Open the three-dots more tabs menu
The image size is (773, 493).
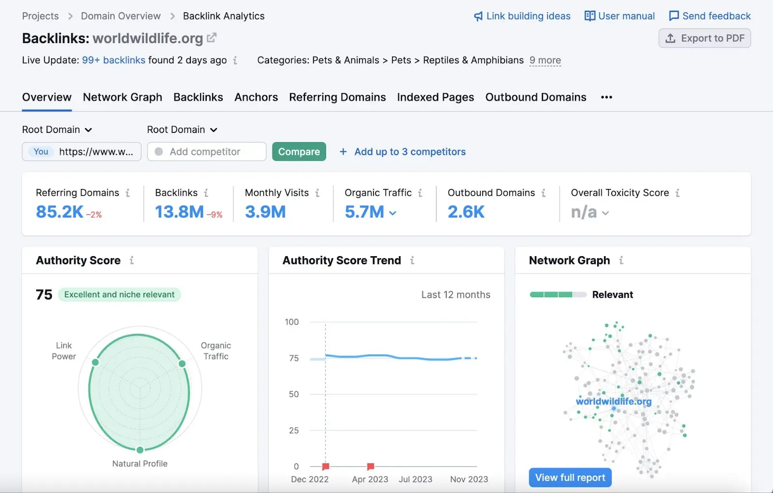[x=607, y=97]
